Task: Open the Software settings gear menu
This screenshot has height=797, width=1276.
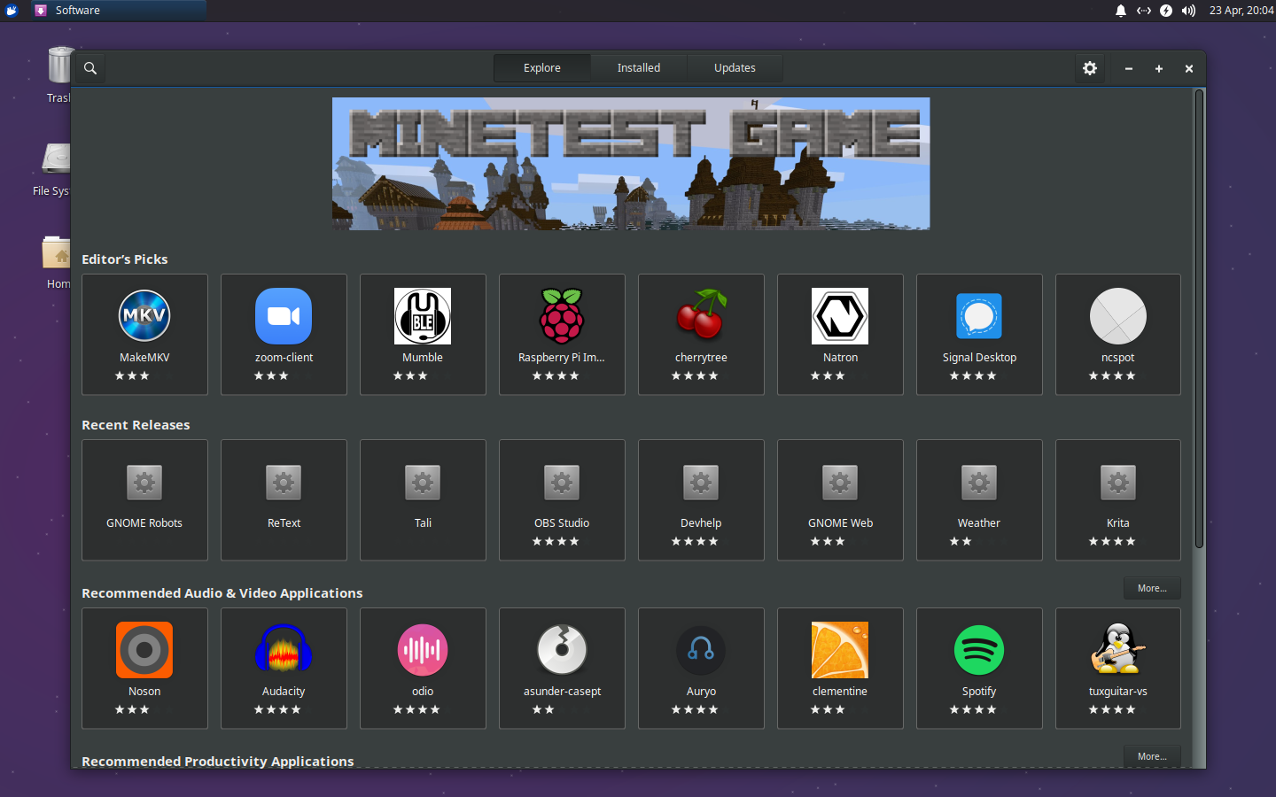Action: click(1089, 67)
